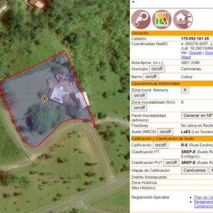Open the Google link for coordinates
Screen dimensions: 213x213
click(x=195, y=53)
